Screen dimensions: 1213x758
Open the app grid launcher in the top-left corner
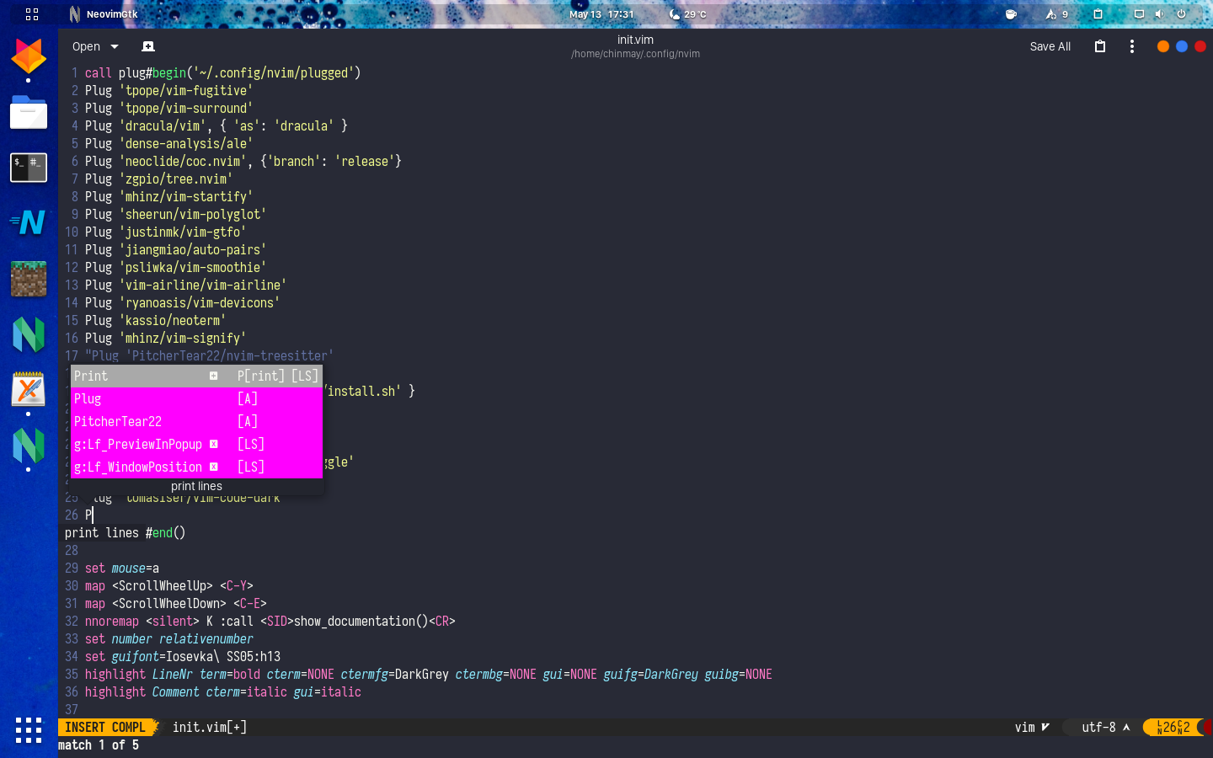click(31, 14)
